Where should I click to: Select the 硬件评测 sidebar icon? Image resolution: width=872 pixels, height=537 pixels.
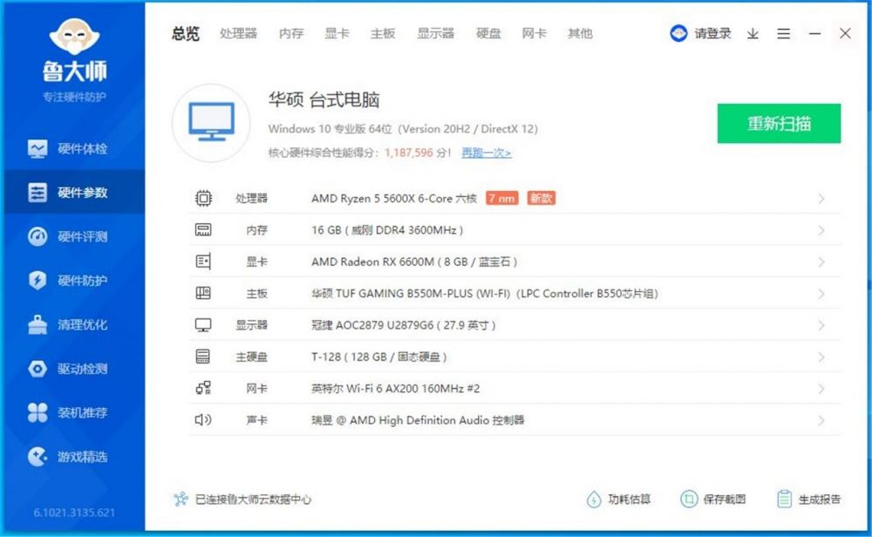point(37,237)
